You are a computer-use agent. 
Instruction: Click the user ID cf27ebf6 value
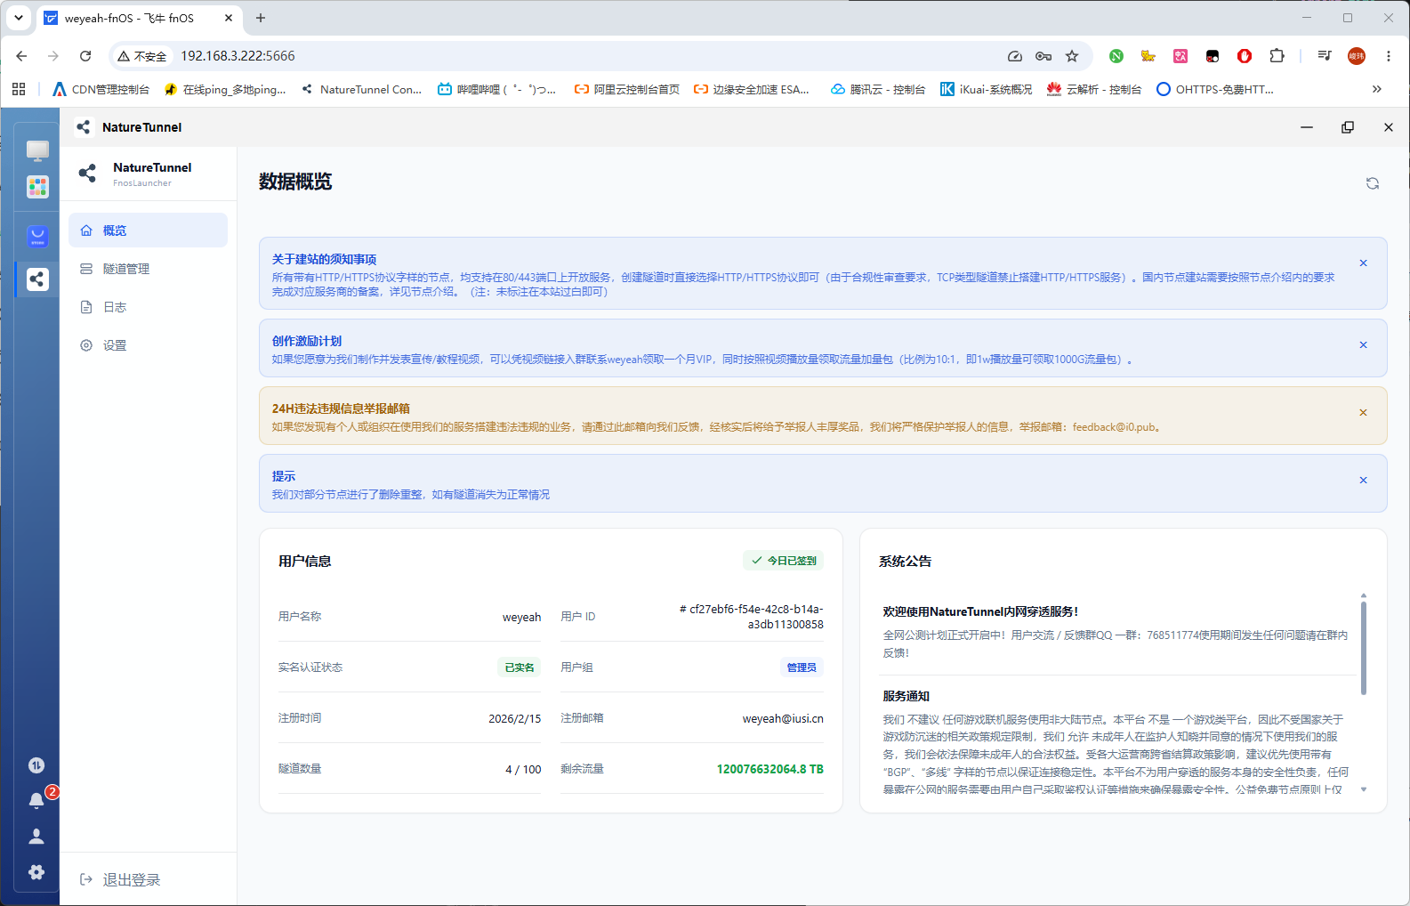[752, 617]
